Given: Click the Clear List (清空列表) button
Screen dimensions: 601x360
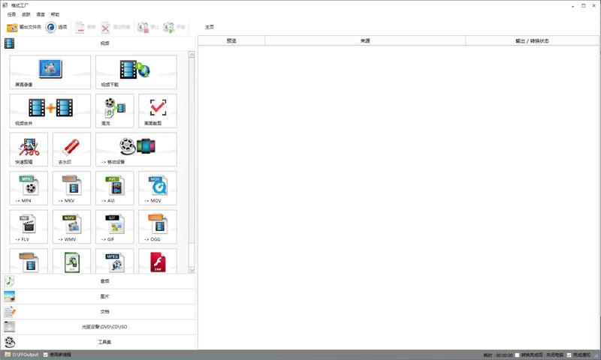Looking at the screenshot, I should (116, 27).
